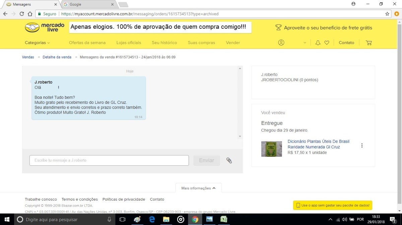
Task: Click the Wi-Fi network tray icon
Action: (338, 219)
